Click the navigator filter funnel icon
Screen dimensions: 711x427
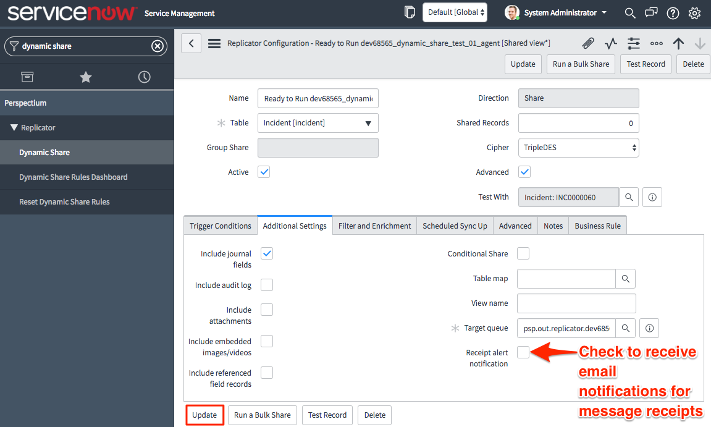[x=14, y=46]
